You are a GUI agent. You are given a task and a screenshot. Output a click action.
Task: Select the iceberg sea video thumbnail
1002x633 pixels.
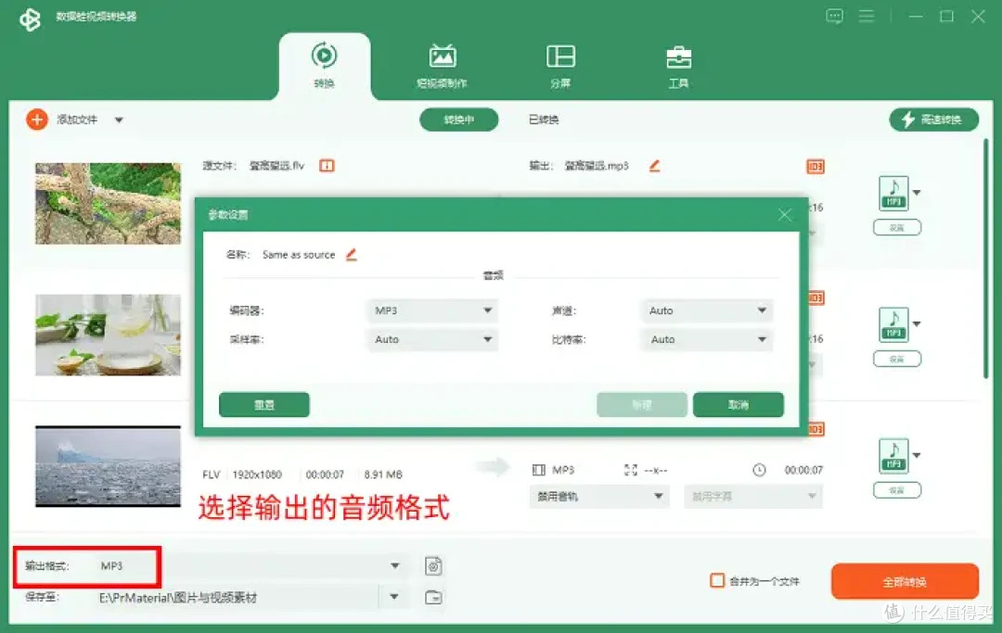click(108, 466)
